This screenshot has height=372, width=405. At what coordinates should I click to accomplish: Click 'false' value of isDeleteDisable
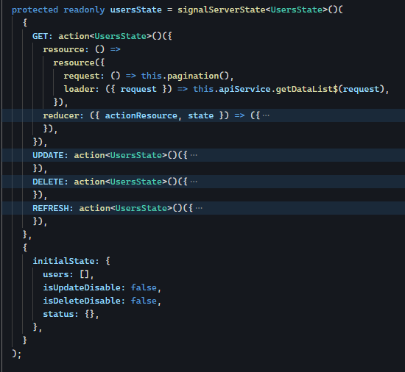coord(144,301)
